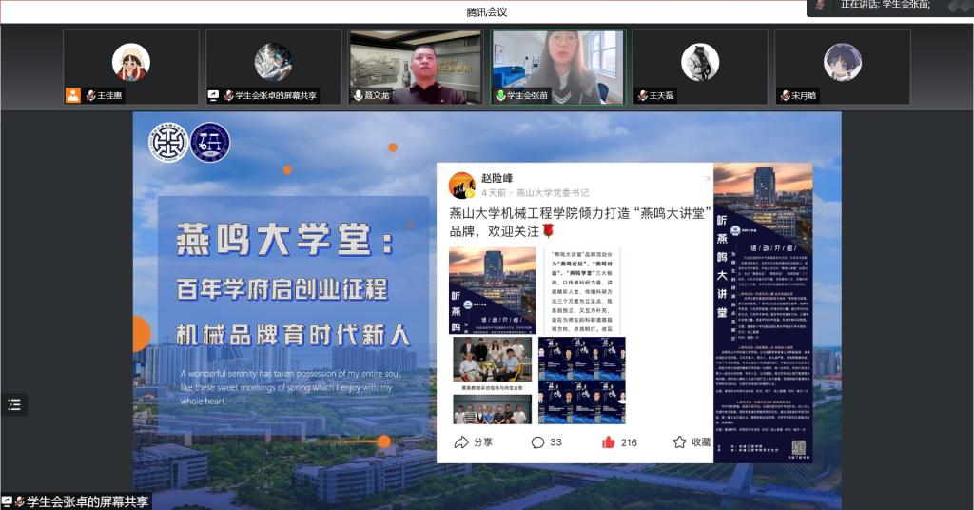This screenshot has width=974, height=510.
Task: Click the red thumbs-up like icon
Action: click(609, 442)
